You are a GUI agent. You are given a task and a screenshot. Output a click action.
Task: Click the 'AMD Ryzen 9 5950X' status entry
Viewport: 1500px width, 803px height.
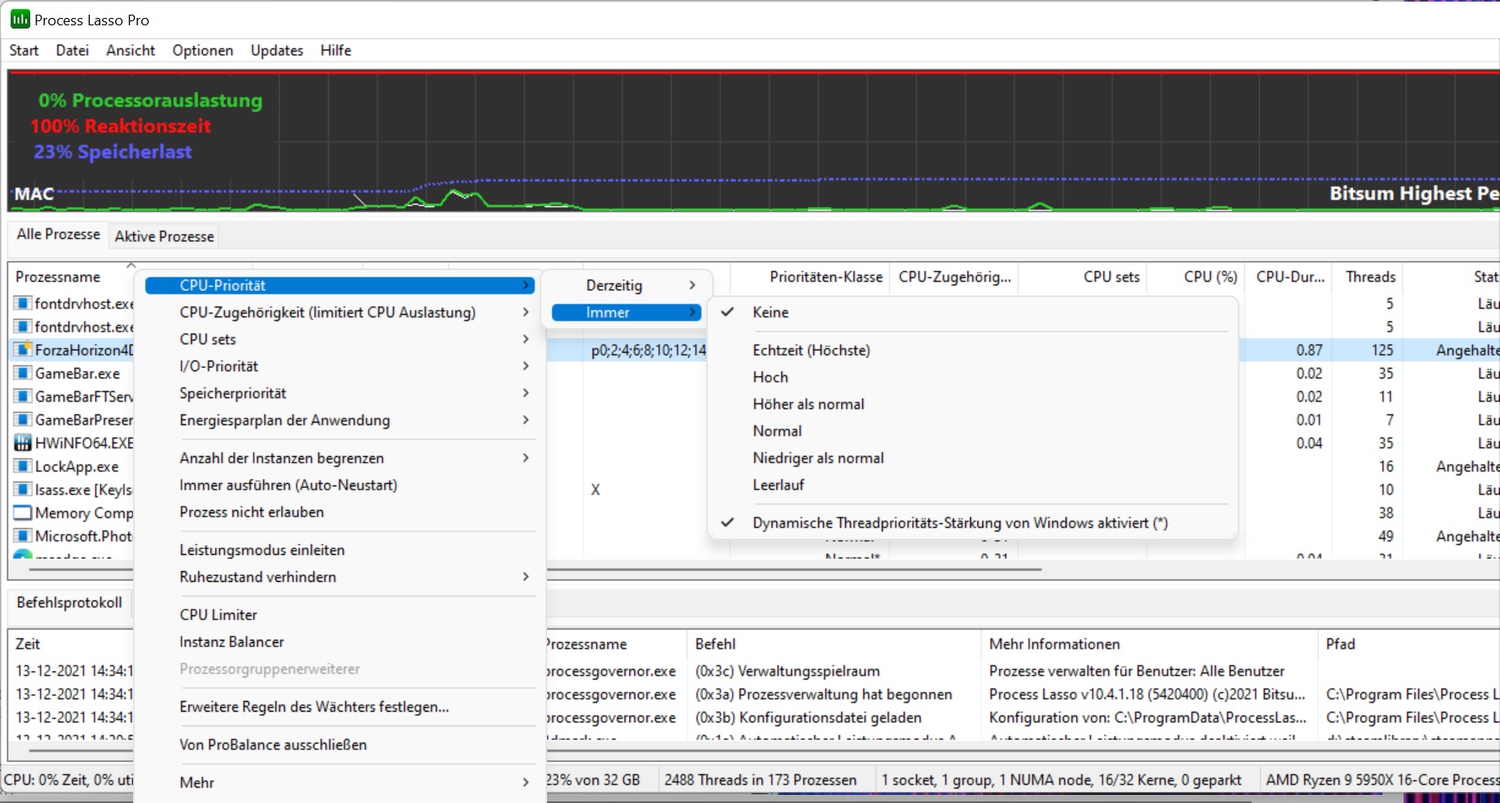[x=1382, y=780]
